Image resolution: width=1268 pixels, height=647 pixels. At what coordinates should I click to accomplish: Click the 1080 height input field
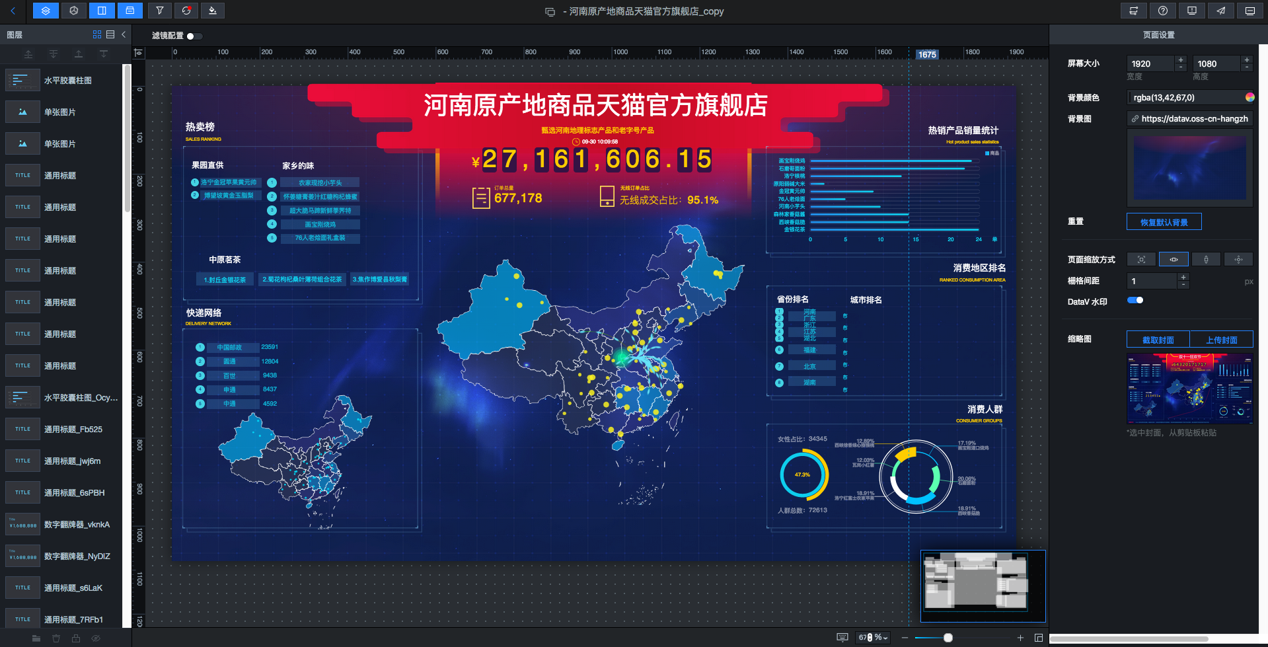coord(1217,63)
